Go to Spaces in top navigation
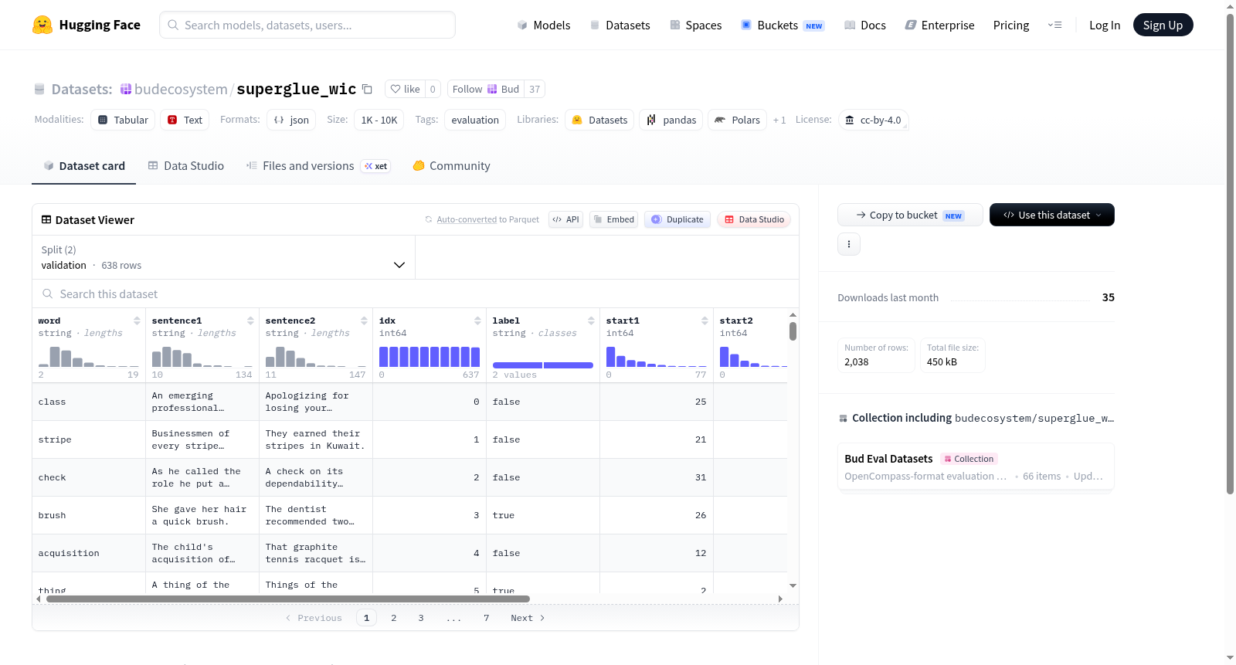 (x=696, y=25)
